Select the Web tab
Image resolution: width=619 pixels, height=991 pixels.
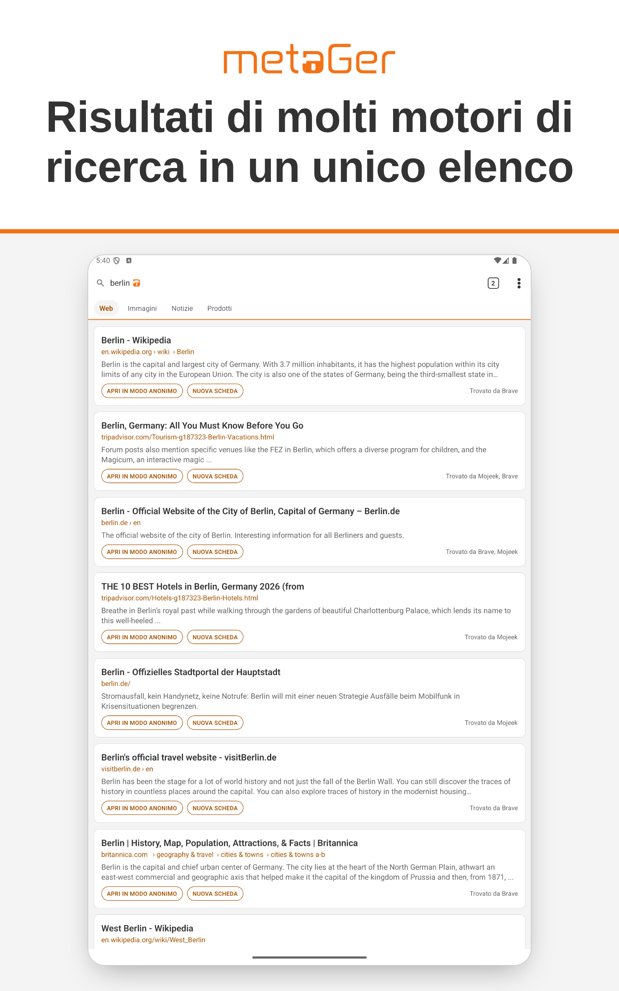[x=106, y=309]
